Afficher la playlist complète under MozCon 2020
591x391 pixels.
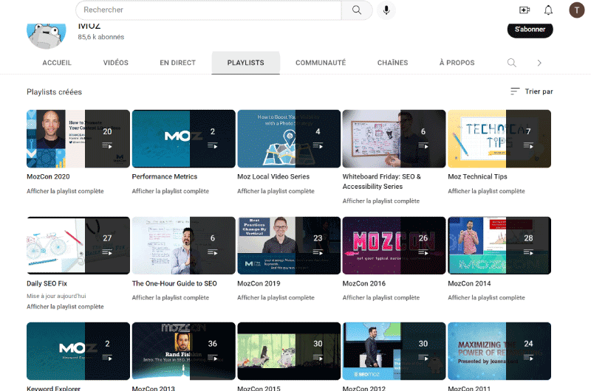[x=65, y=191]
